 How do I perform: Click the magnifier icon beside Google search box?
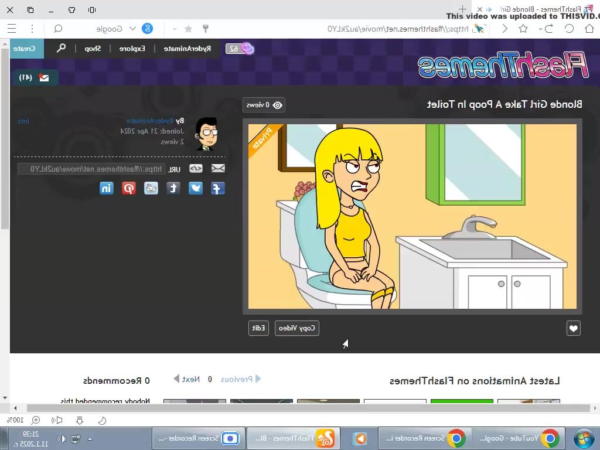(x=58, y=29)
